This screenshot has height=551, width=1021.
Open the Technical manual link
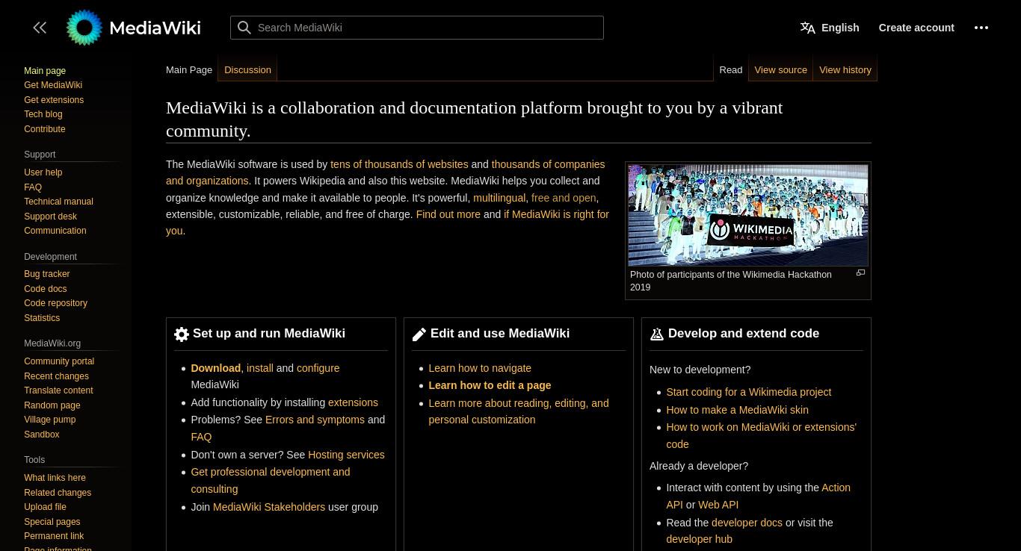[x=58, y=202]
